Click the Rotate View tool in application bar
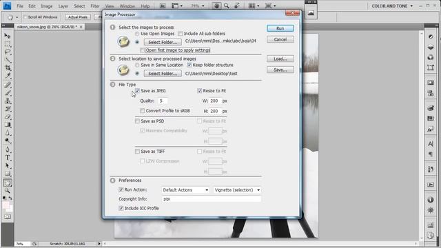Image resolution: width=441 pixels, height=248 pixels. pos(237,6)
